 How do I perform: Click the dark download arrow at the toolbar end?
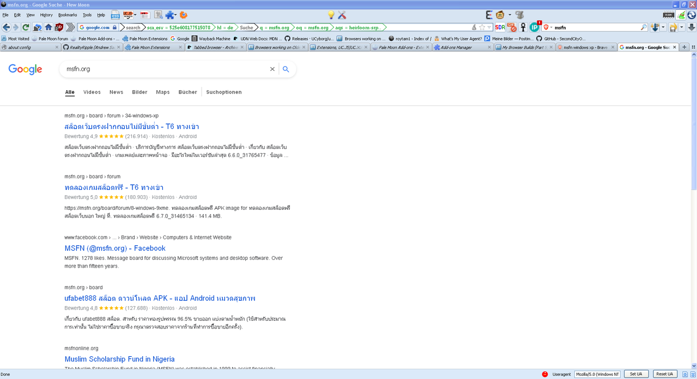click(x=692, y=27)
